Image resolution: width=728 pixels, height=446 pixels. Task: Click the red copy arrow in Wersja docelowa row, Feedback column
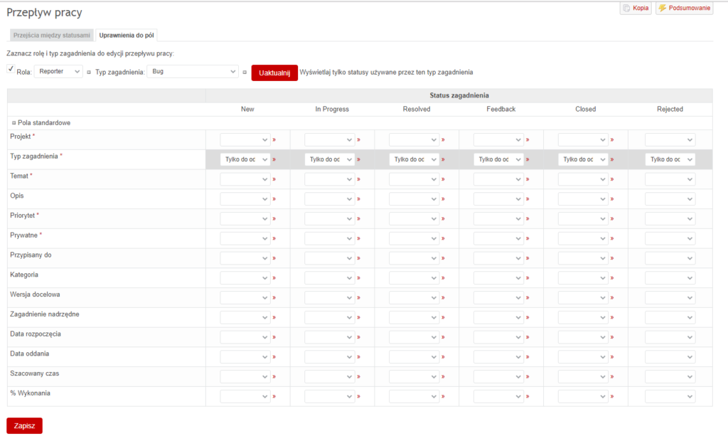pyautogui.click(x=528, y=298)
